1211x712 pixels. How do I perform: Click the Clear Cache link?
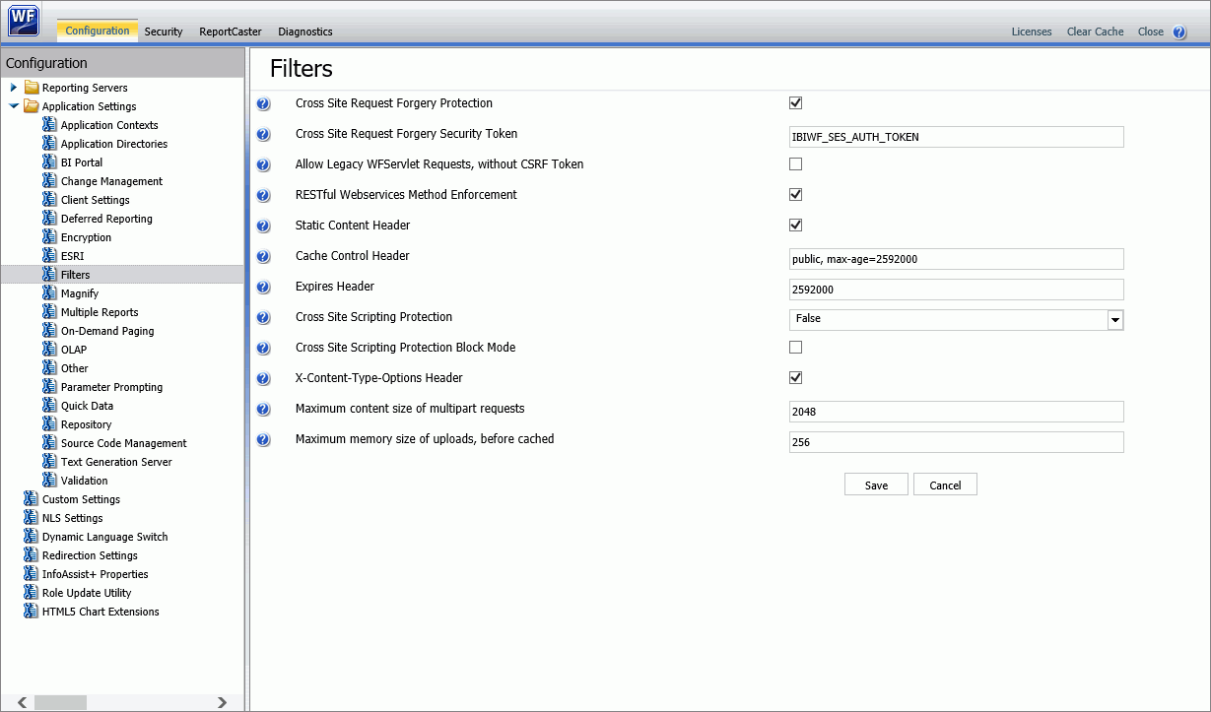pos(1095,32)
